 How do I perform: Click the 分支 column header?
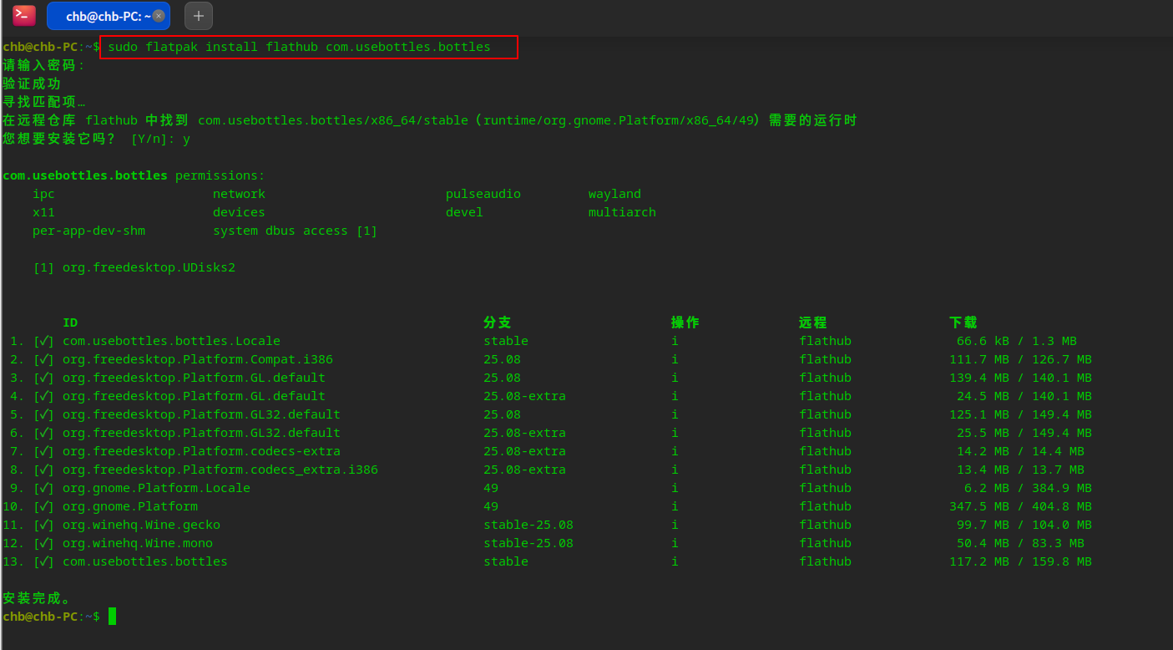coord(498,322)
